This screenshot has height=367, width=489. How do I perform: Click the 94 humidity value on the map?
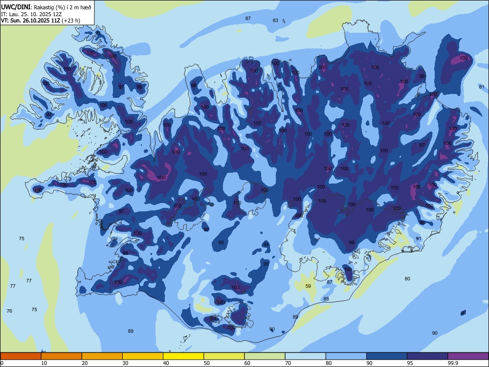coord(266,244)
